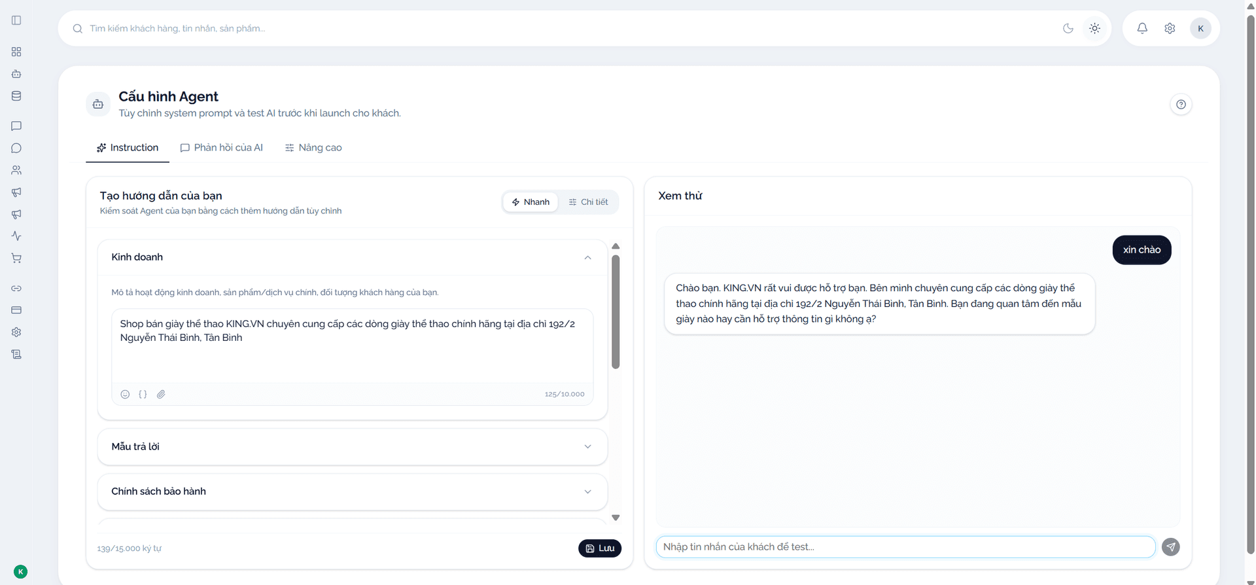Viewport: 1256px width, 585px height.
Task: Collapse the Kinh doanh section
Action: 587,257
